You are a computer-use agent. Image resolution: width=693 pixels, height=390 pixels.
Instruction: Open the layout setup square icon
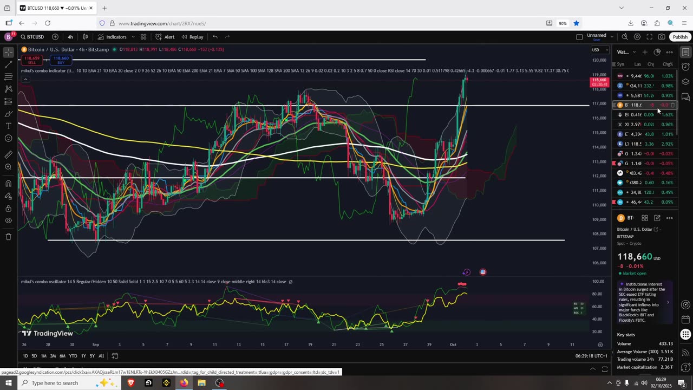(579, 37)
